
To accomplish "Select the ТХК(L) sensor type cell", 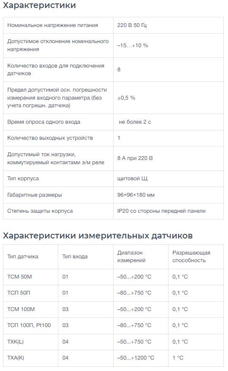I will 30,342.
